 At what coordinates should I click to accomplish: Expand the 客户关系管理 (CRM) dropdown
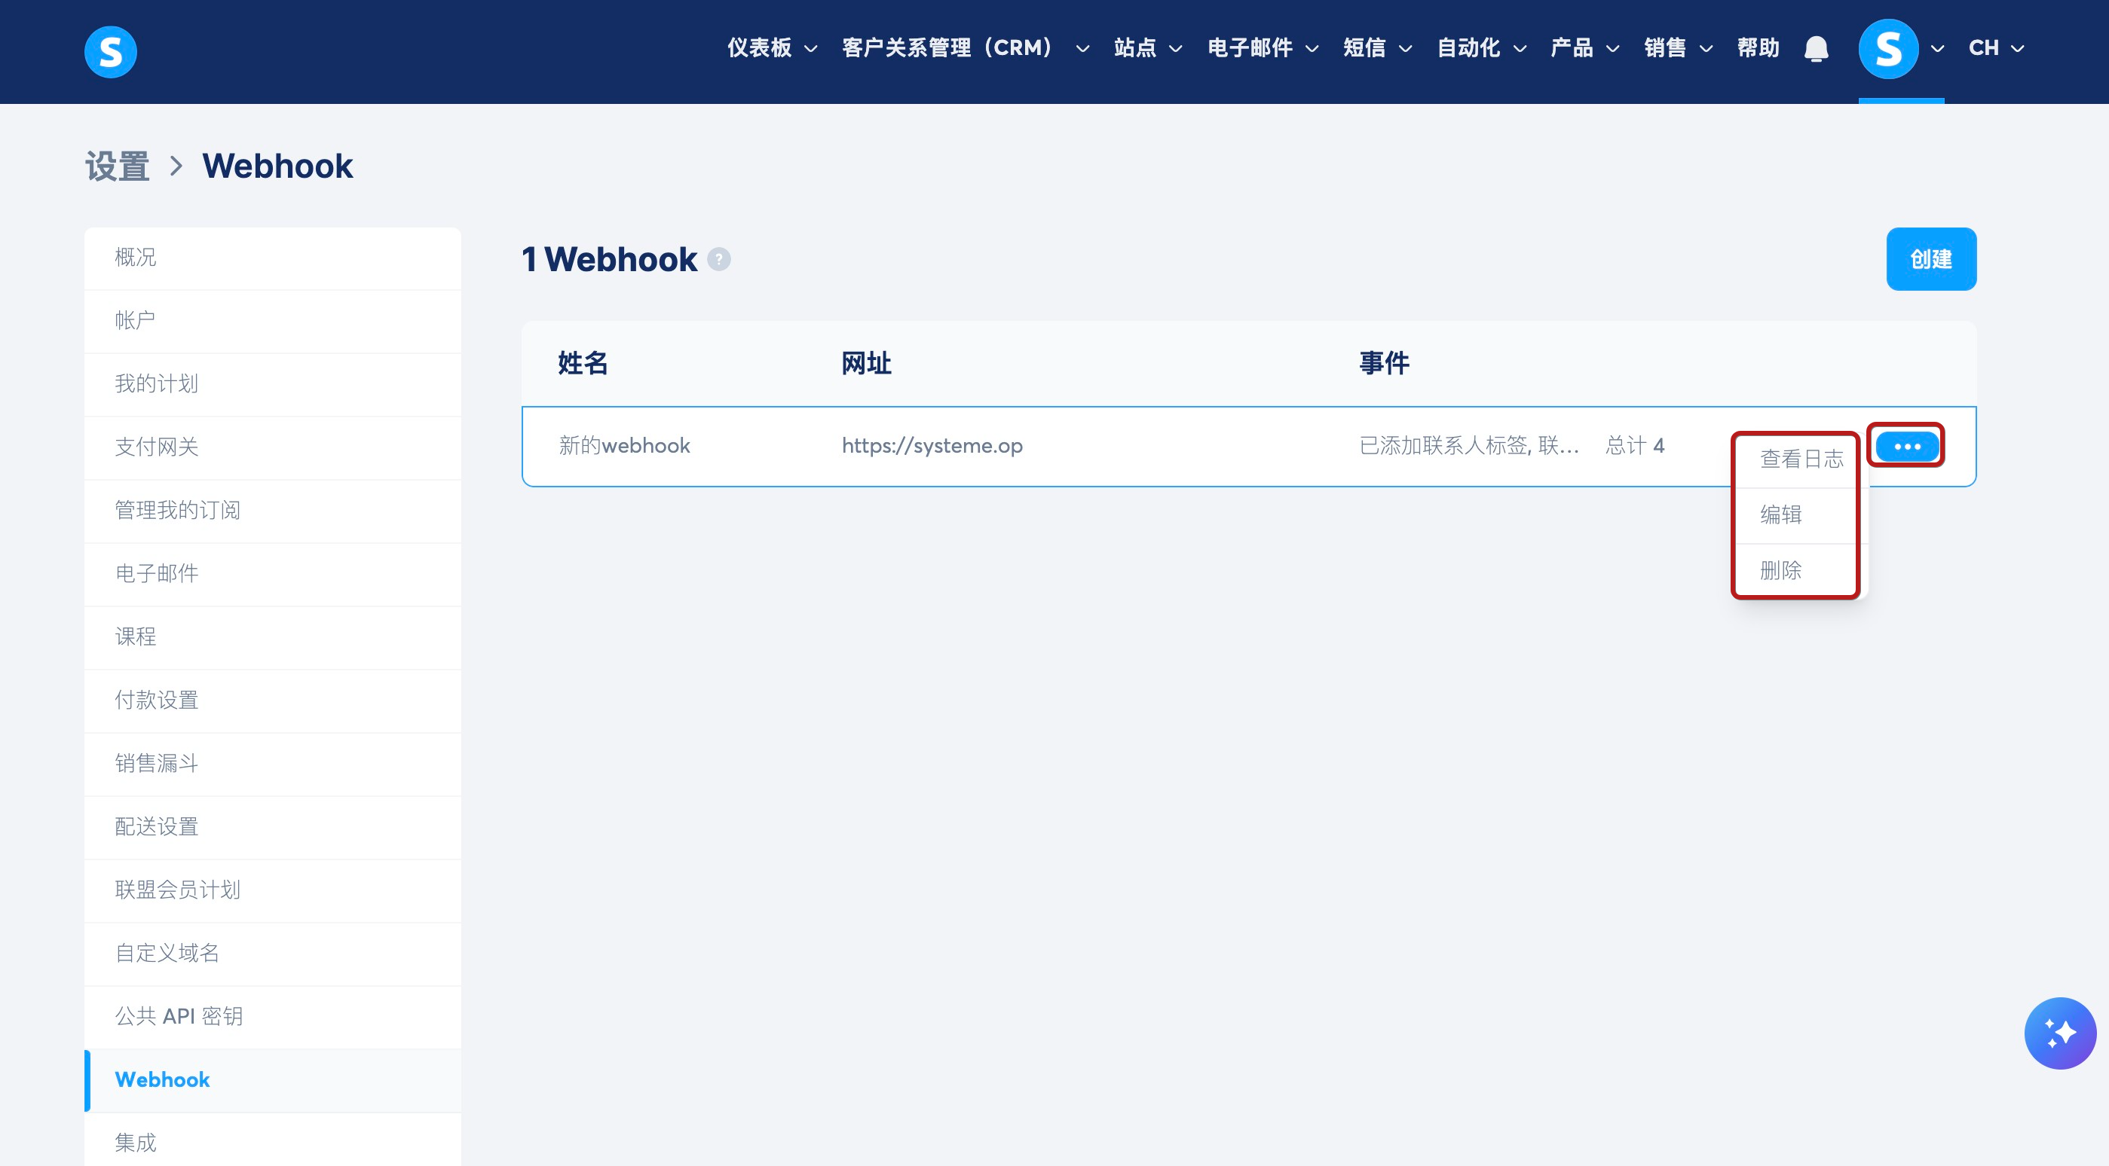965,48
